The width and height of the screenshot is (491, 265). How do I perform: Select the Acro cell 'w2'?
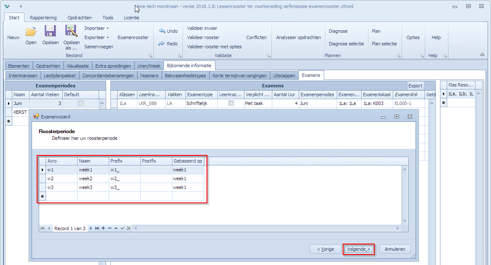(x=62, y=178)
